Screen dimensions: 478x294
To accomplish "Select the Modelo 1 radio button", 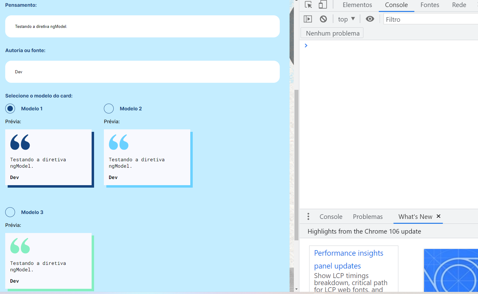I will (x=10, y=109).
